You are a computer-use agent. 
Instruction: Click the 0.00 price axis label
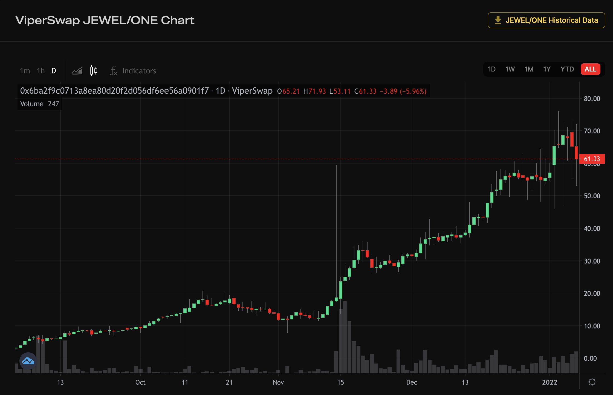point(590,358)
